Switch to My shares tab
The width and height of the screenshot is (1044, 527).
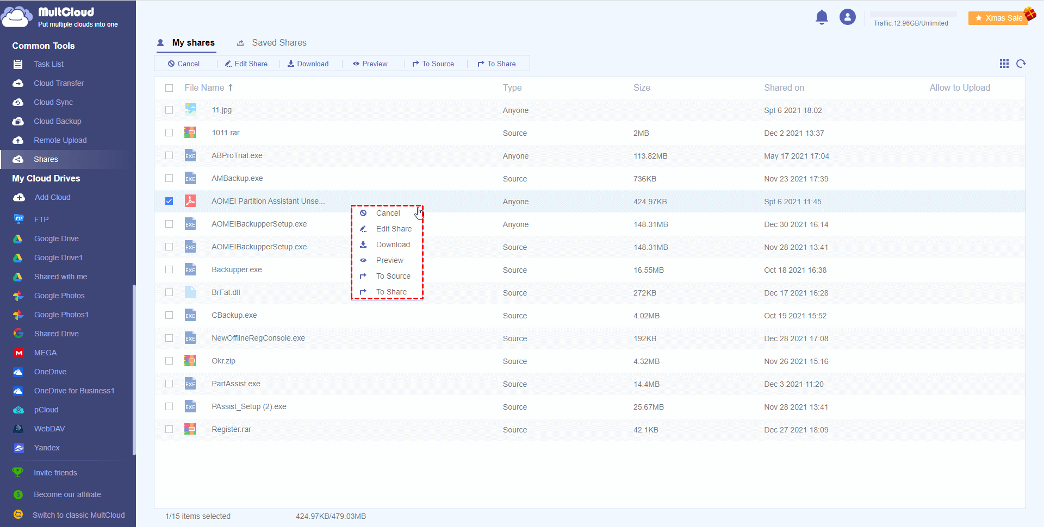(186, 42)
